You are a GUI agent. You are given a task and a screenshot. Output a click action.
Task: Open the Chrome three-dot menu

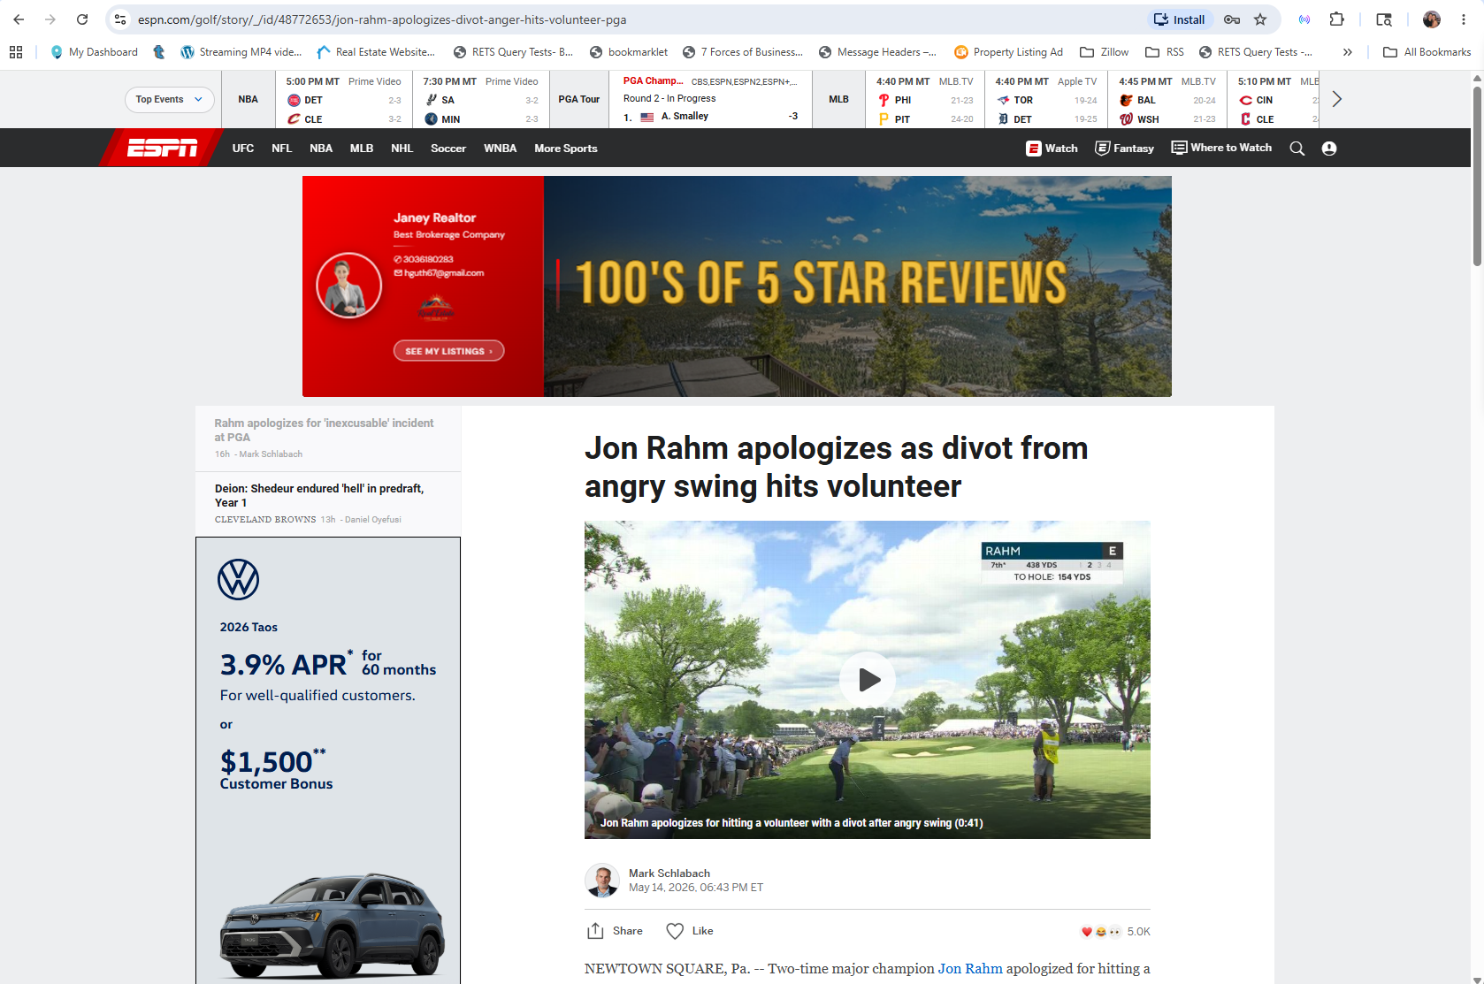point(1464,19)
